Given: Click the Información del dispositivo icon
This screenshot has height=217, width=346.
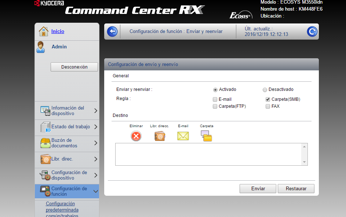Looking at the screenshot, I should point(45,111).
